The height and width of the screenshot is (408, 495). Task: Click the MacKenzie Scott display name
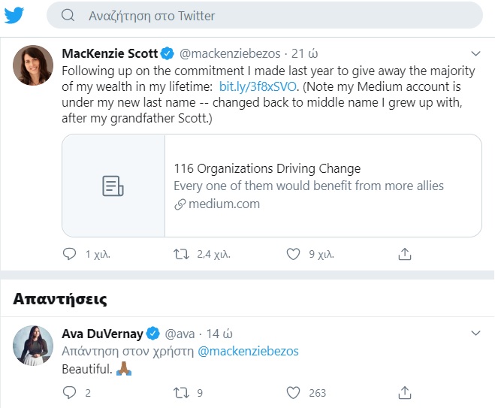pyautogui.click(x=109, y=54)
